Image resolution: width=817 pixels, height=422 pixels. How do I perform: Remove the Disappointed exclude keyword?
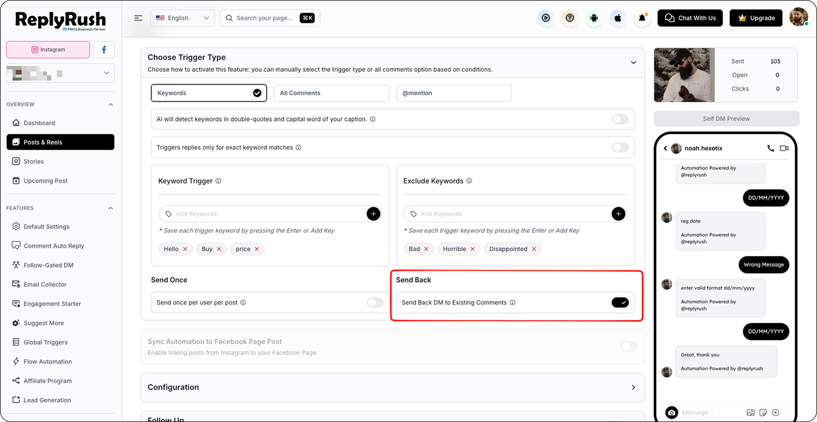(534, 249)
